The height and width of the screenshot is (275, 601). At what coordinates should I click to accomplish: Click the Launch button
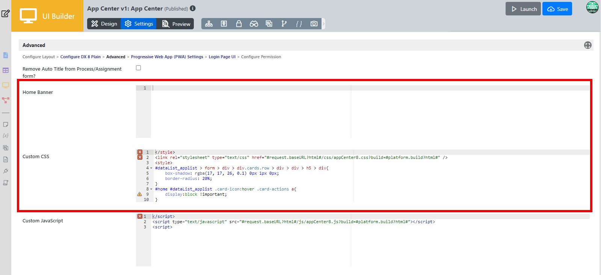pyautogui.click(x=523, y=9)
